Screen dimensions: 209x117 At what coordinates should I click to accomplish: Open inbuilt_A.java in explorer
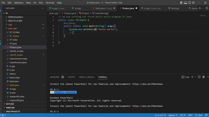tap(24, 55)
